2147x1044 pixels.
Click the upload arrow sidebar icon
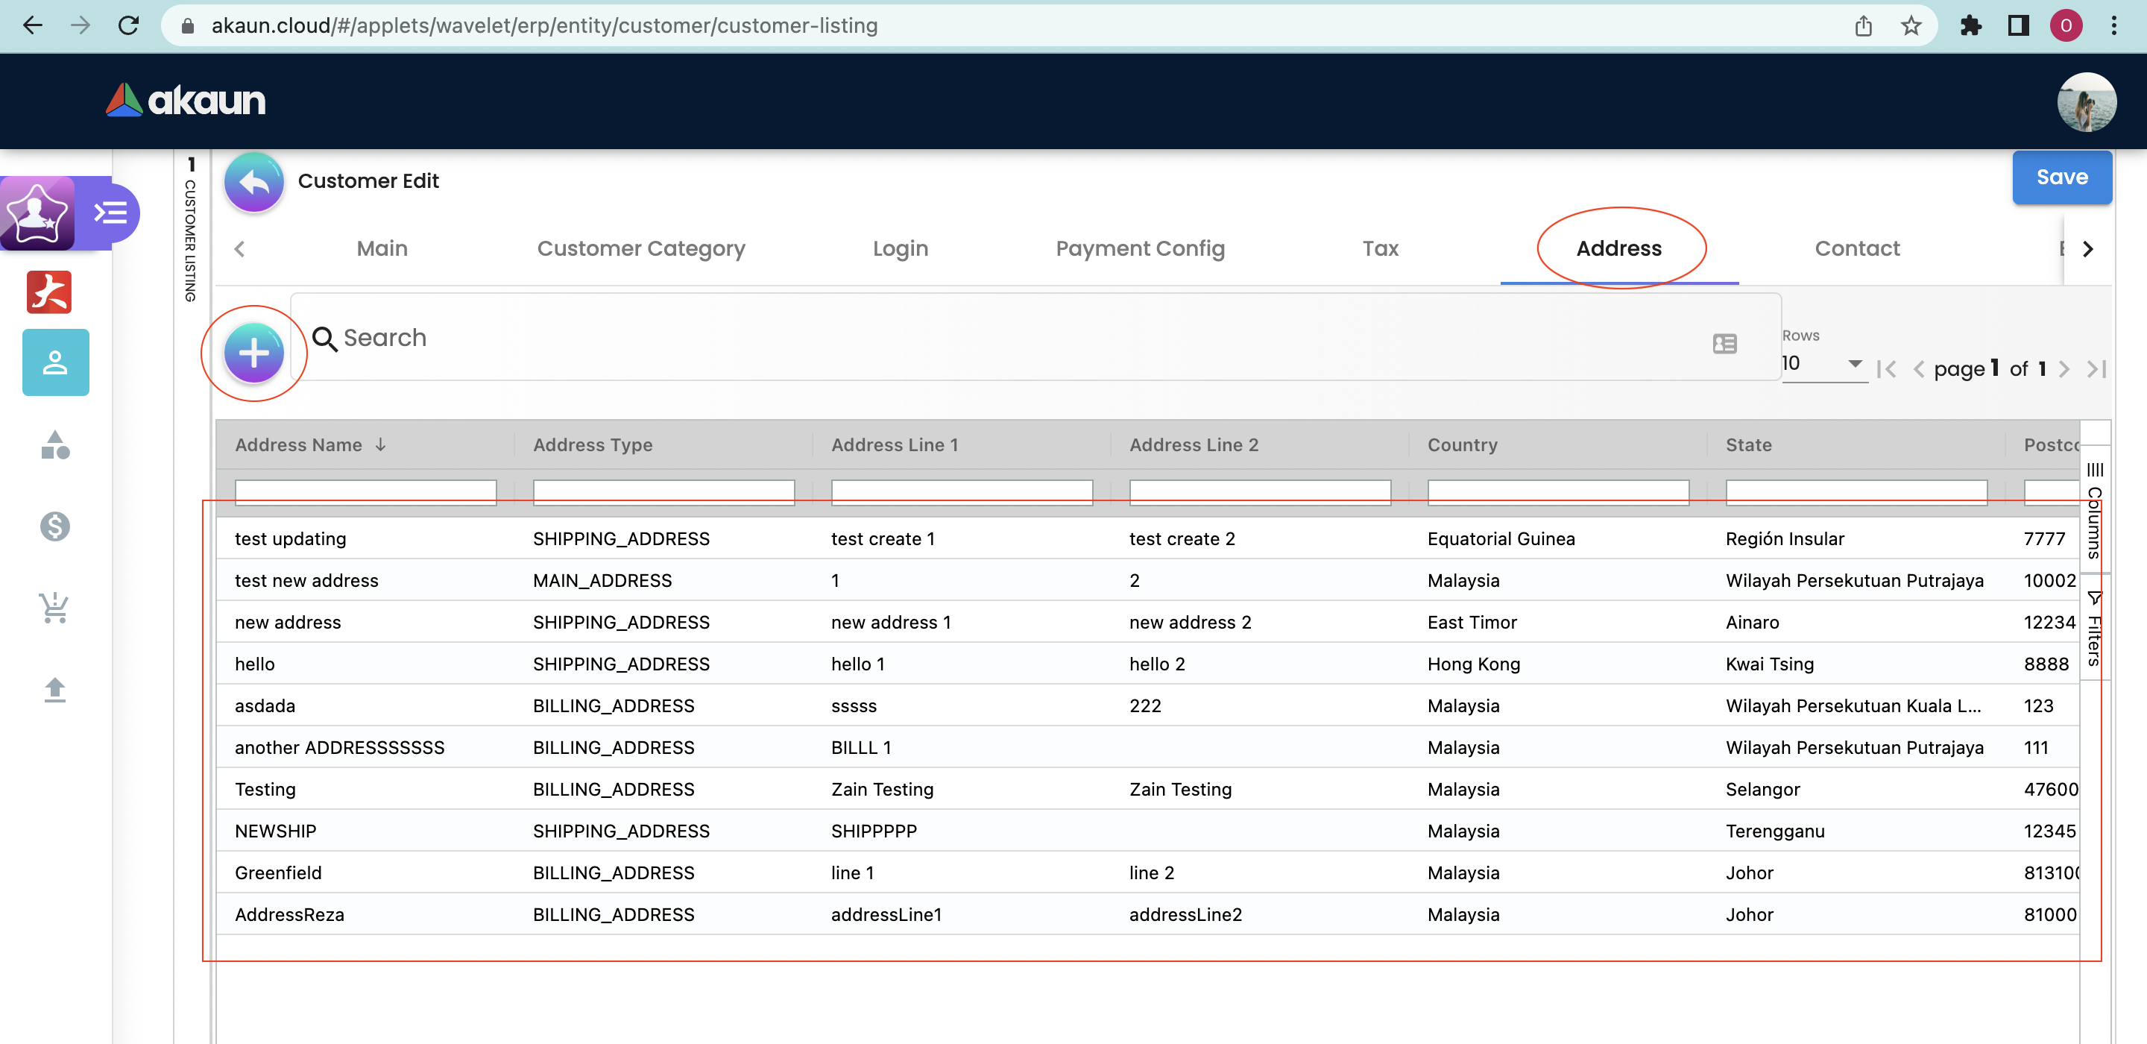click(x=55, y=690)
